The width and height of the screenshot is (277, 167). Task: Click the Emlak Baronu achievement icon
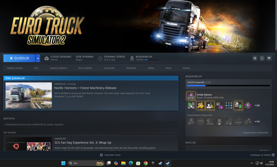coord(191,96)
